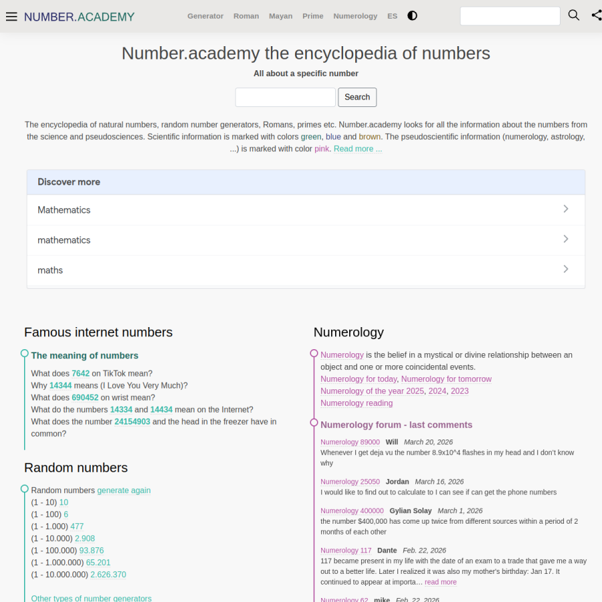Open the number 14334 link

121,409
